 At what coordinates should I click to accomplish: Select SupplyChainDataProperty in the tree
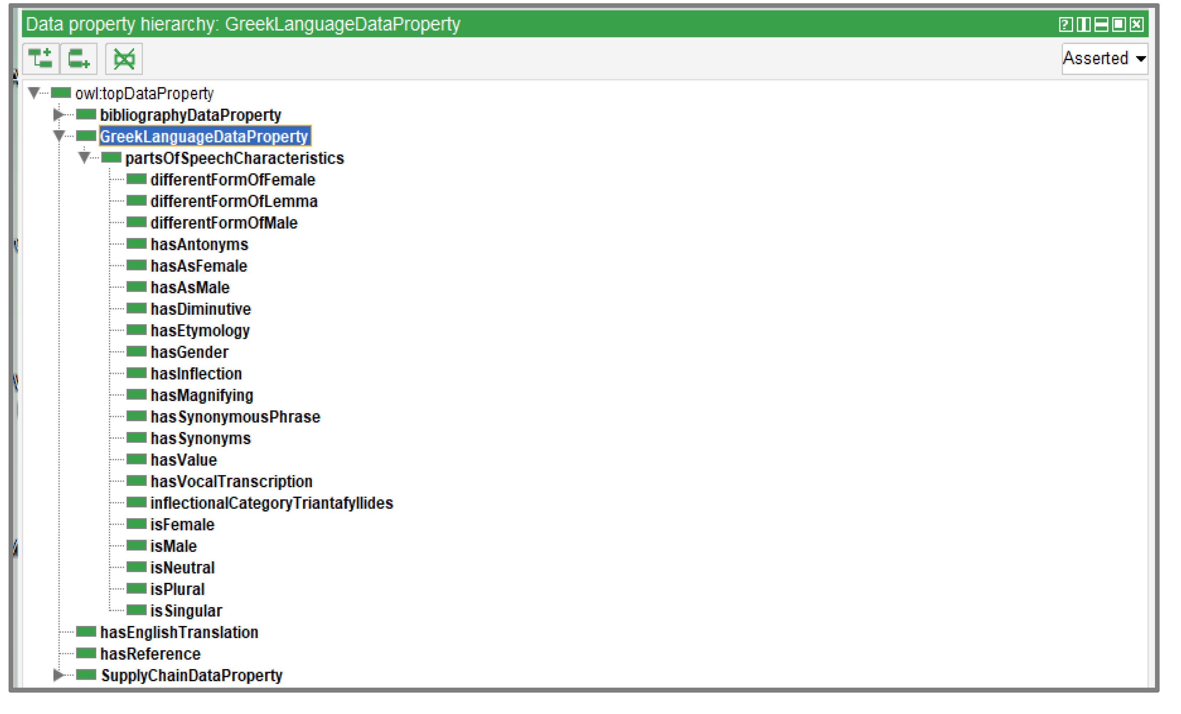click(192, 676)
